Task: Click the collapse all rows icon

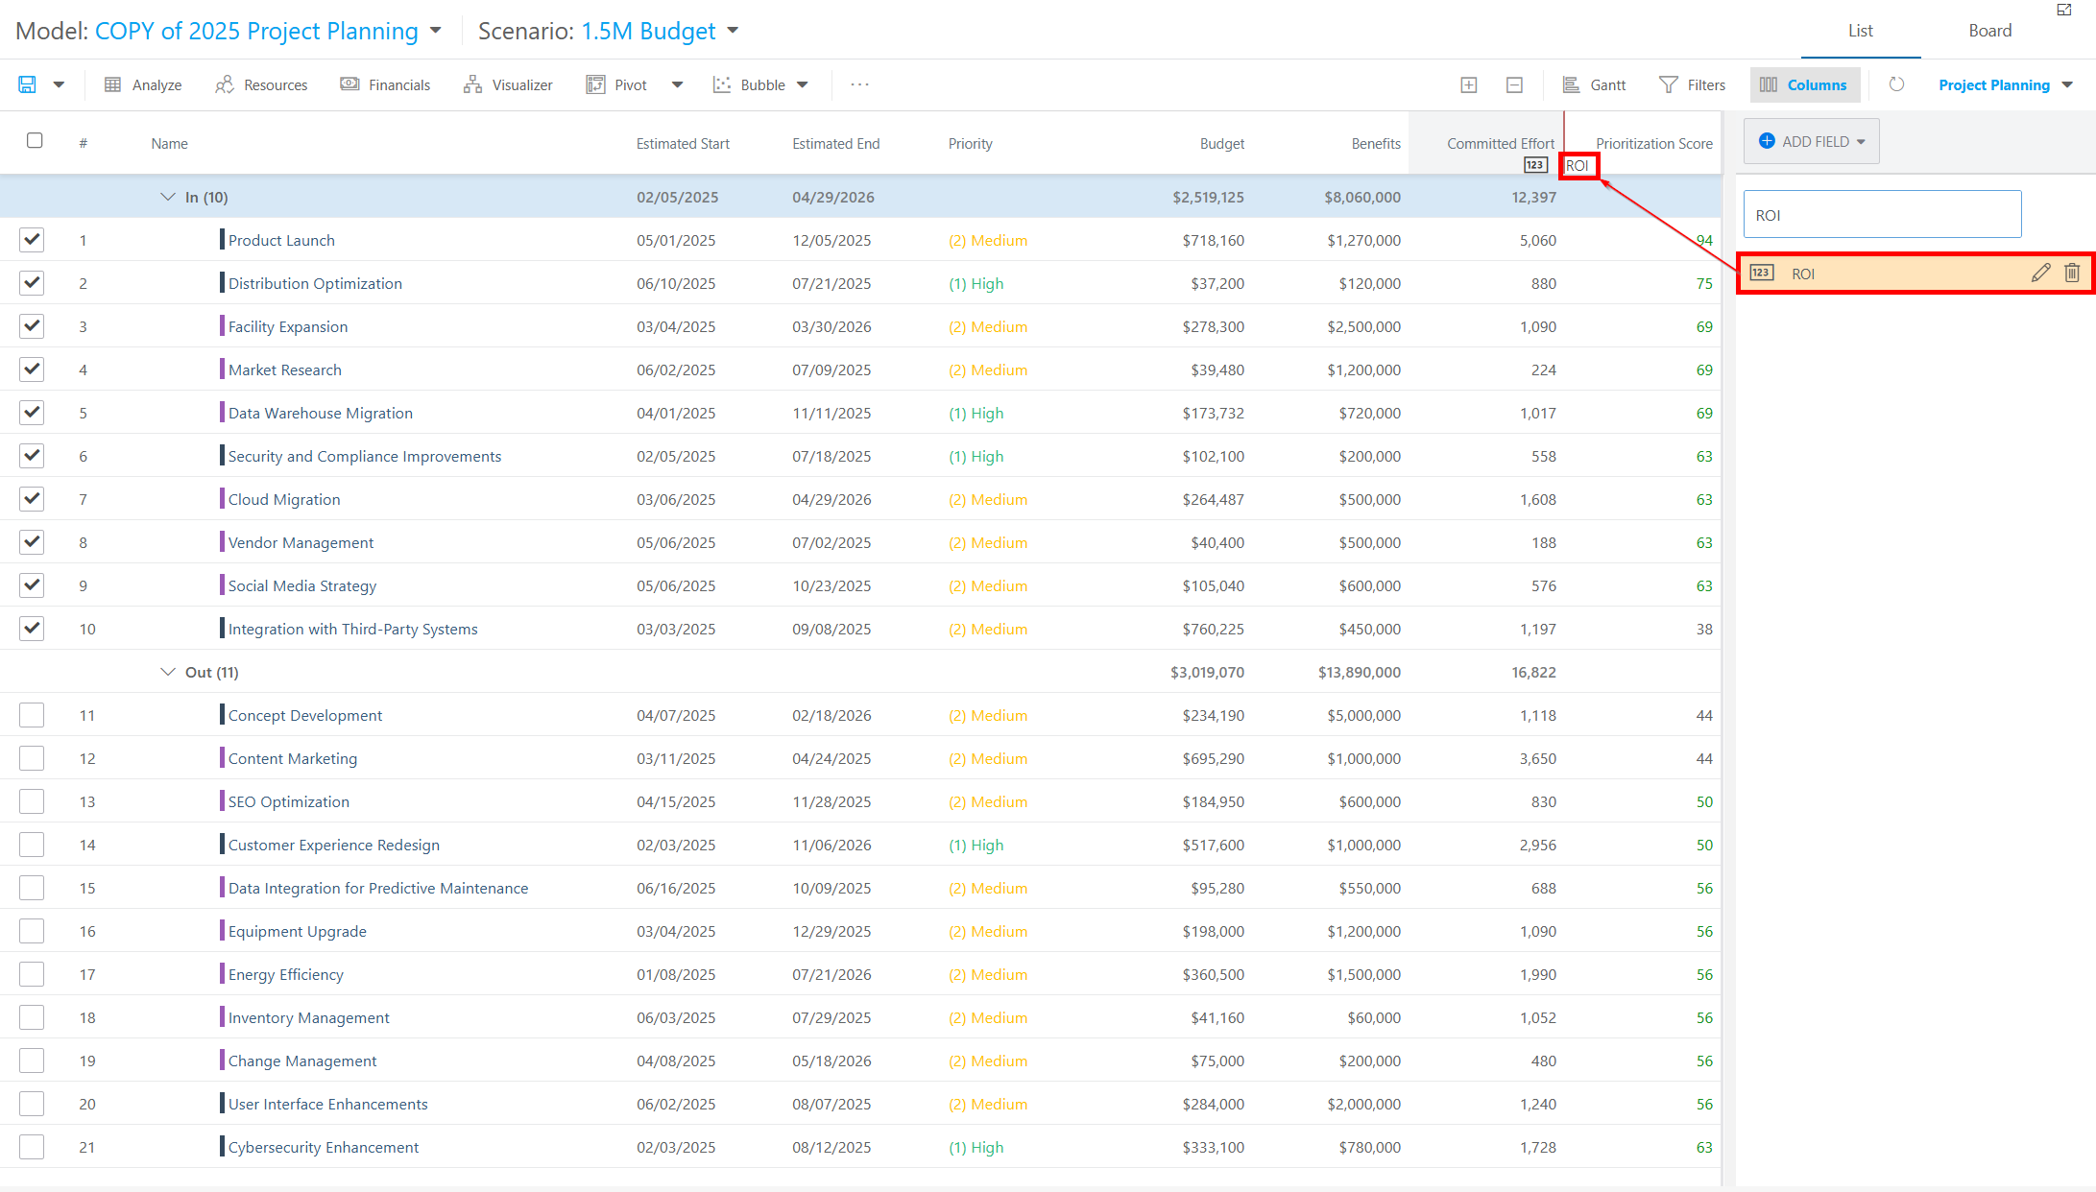Action: click(x=1514, y=84)
